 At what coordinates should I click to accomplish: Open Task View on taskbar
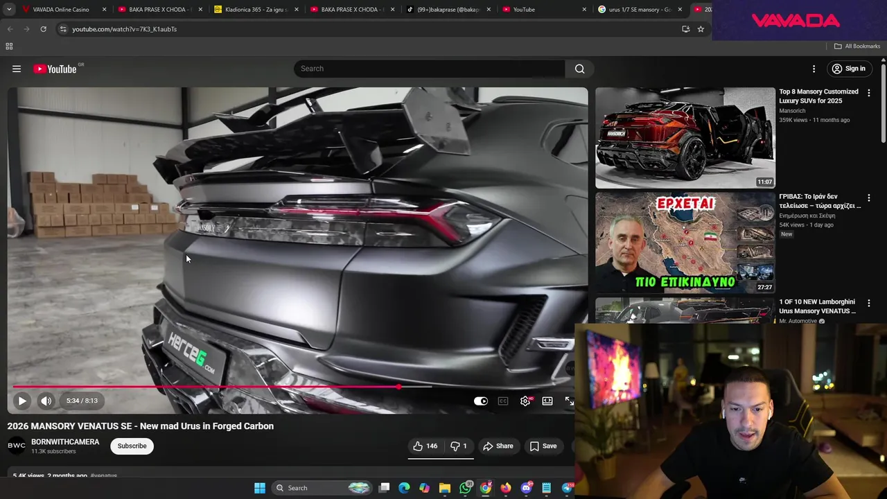tap(385, 488)
